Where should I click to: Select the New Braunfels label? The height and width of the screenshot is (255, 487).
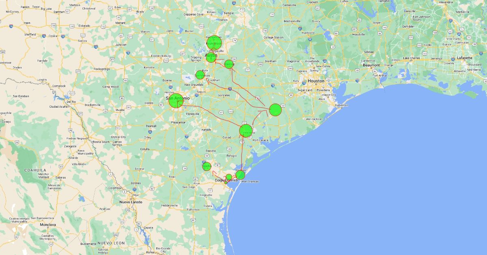[194, 85]
